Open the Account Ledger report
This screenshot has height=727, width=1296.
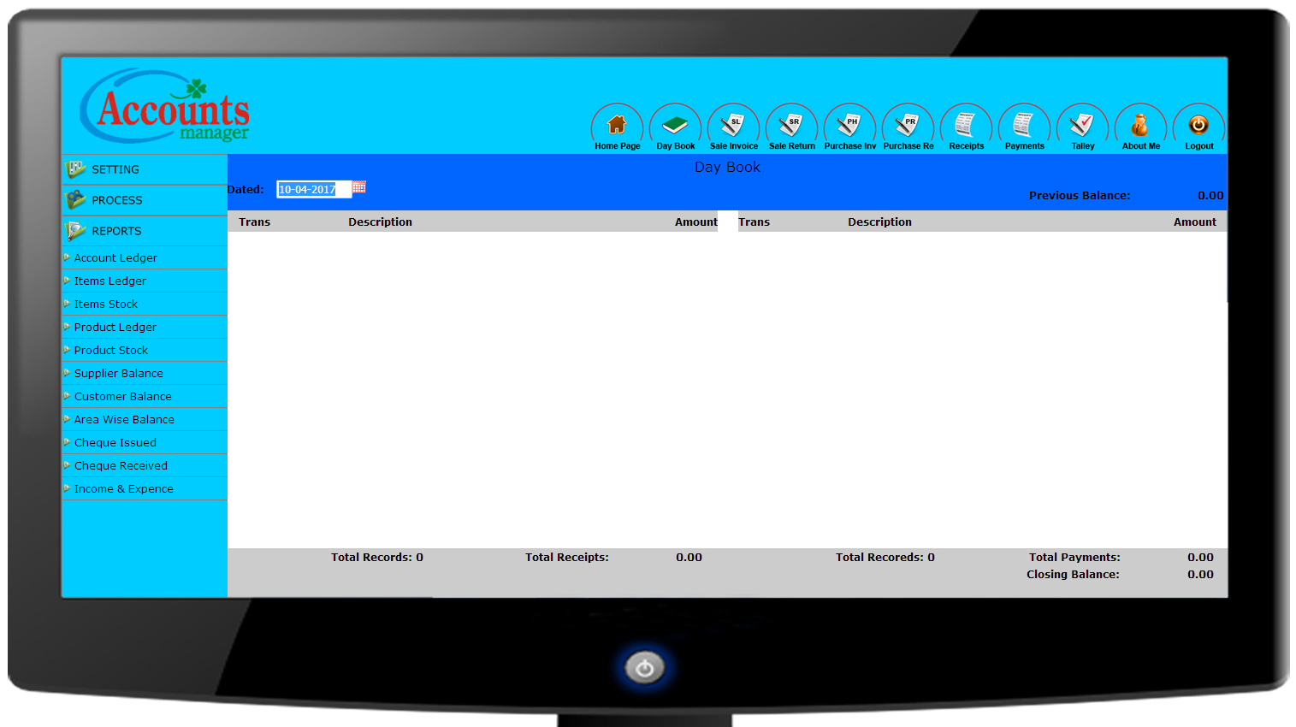pos(115,257)
